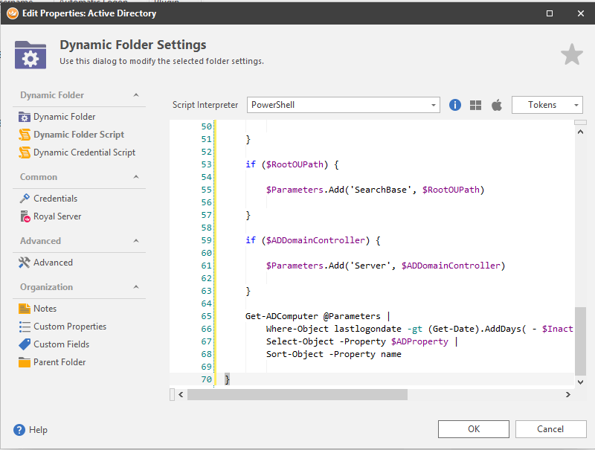
Task: Click the Apple macOS platform icon
Action: 496,106
